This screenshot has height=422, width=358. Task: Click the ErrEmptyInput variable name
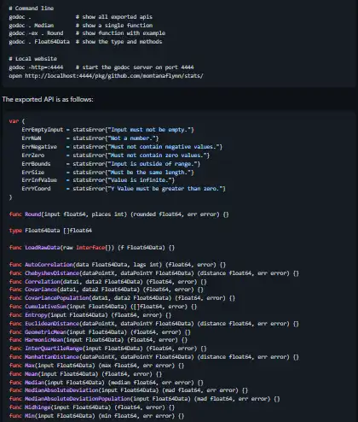click(43, 130)
